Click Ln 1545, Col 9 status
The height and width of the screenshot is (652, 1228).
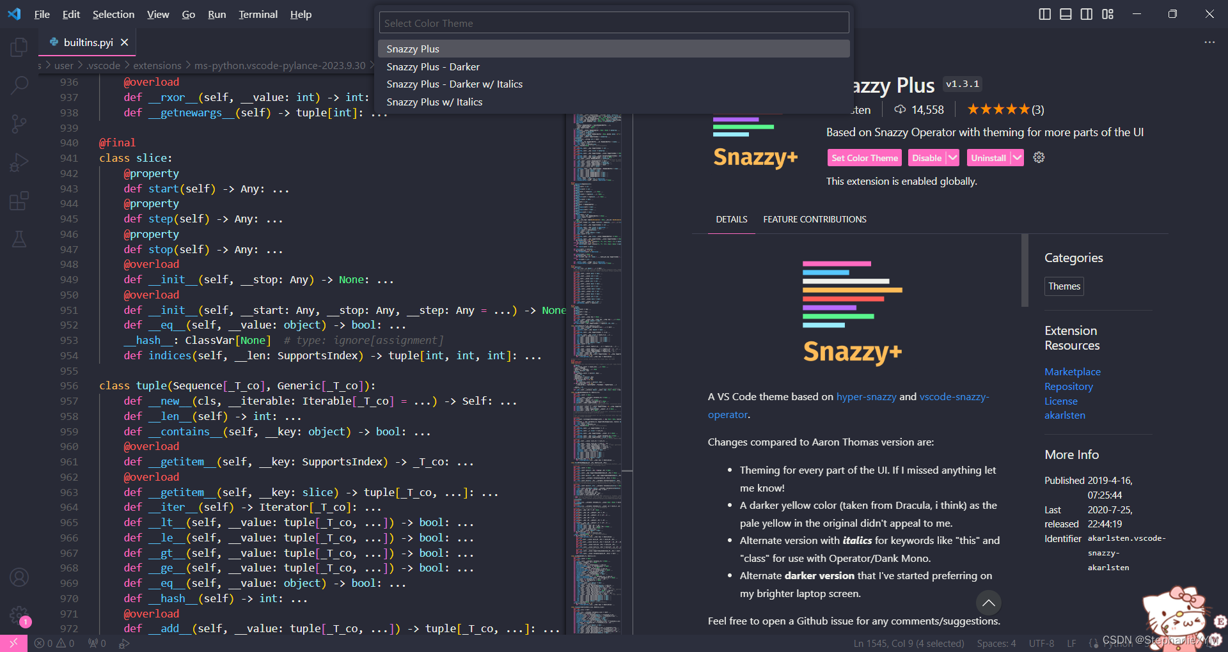909,644
